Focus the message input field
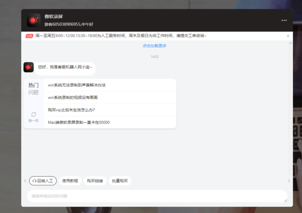This screenshot has width=302, height=213. (156, 196)
